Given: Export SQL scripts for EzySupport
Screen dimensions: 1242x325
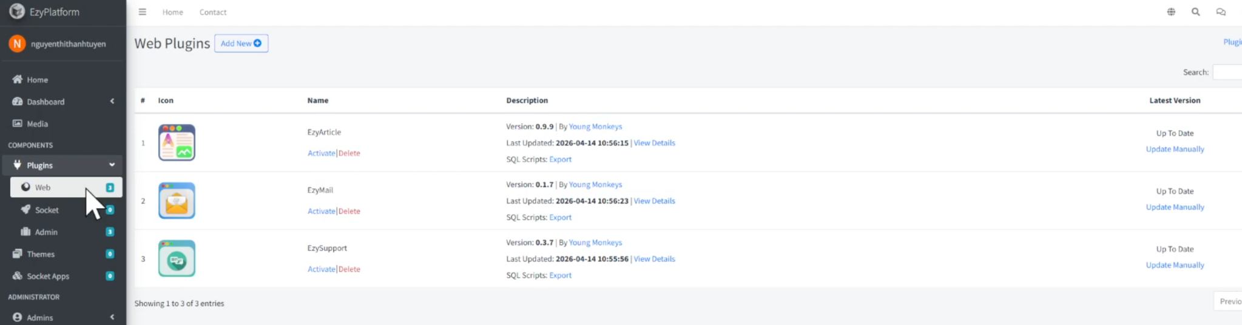Looking at the screenshot, I should pyautogui.click(x=560, y=275).
